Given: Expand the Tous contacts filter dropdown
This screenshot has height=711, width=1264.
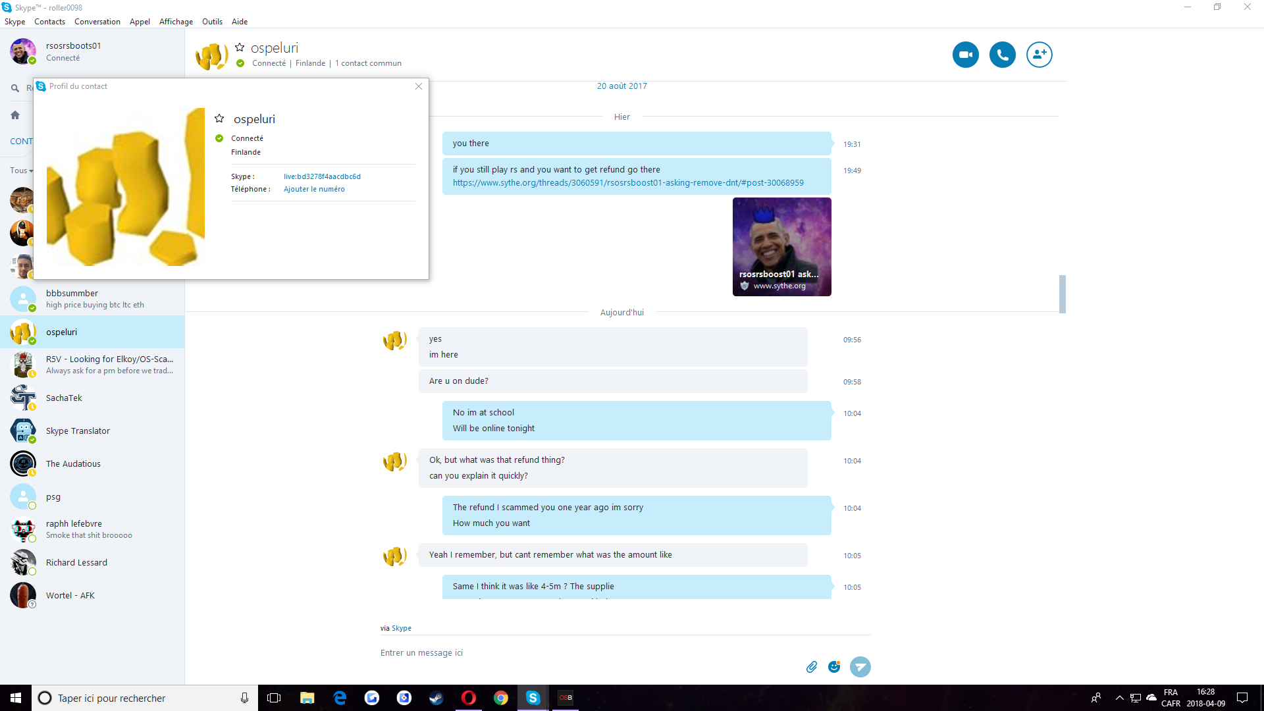Looking at the screenshot, I should tap(22, 171).
